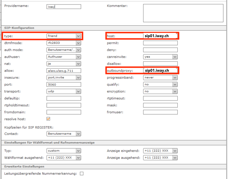The image size is (228, 179).
Task: Open the encryption dropdown showing no
Action: pyautogui.click(x=160, y=91)
